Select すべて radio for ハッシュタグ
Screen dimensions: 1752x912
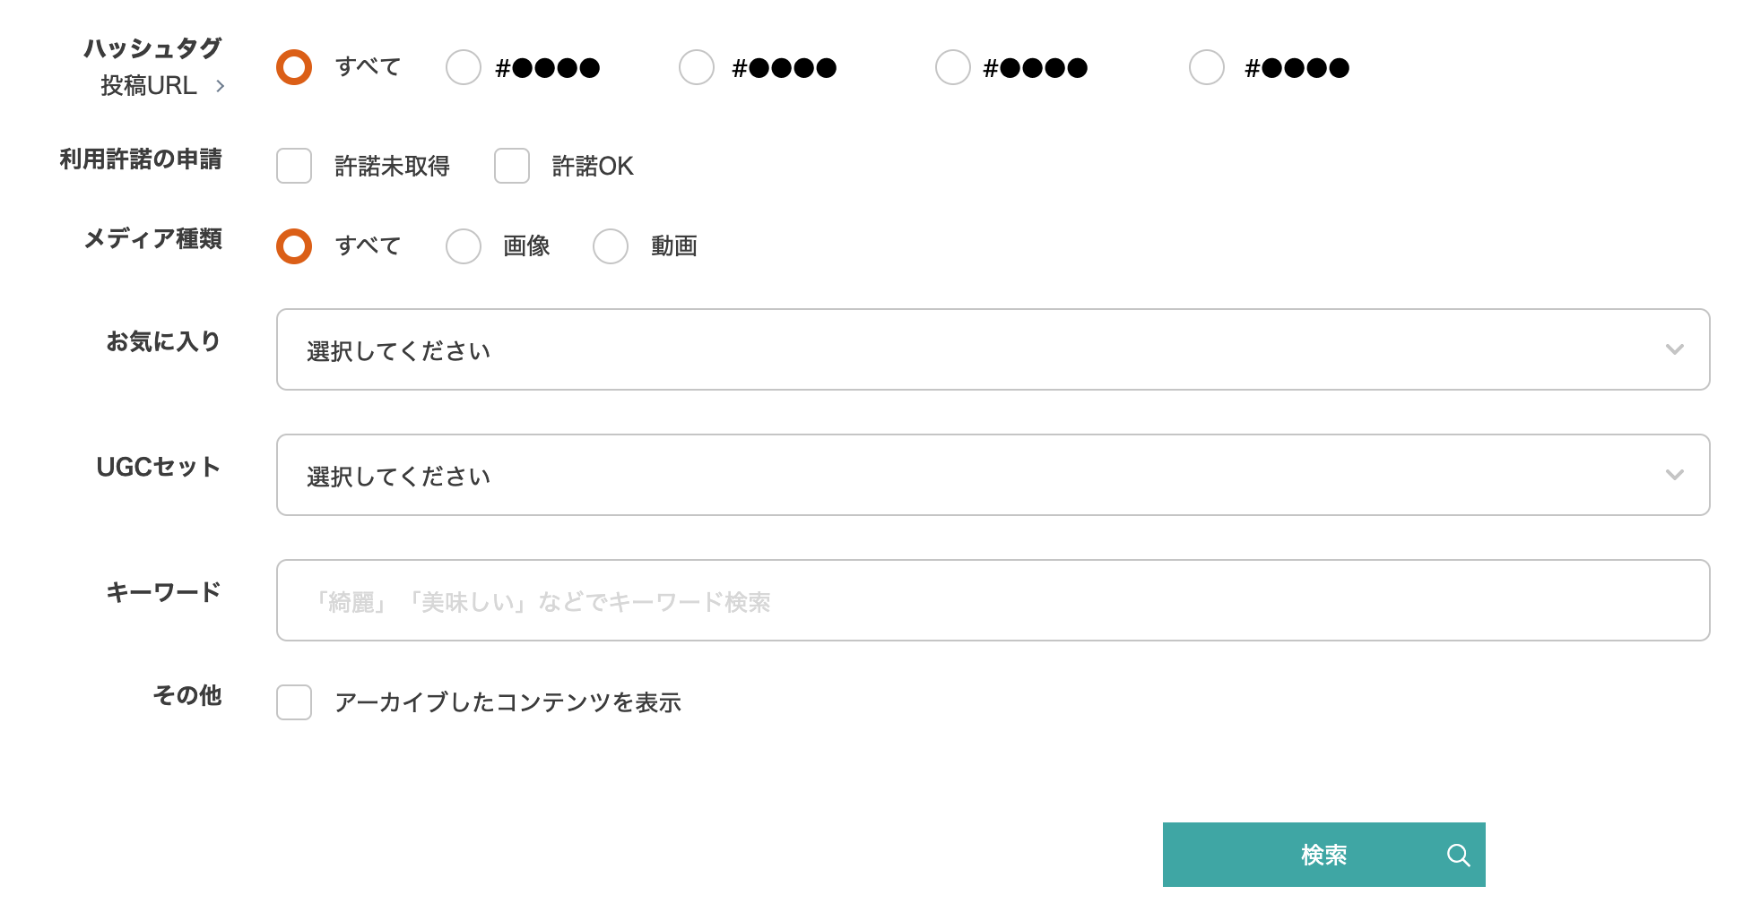(293, 66)
